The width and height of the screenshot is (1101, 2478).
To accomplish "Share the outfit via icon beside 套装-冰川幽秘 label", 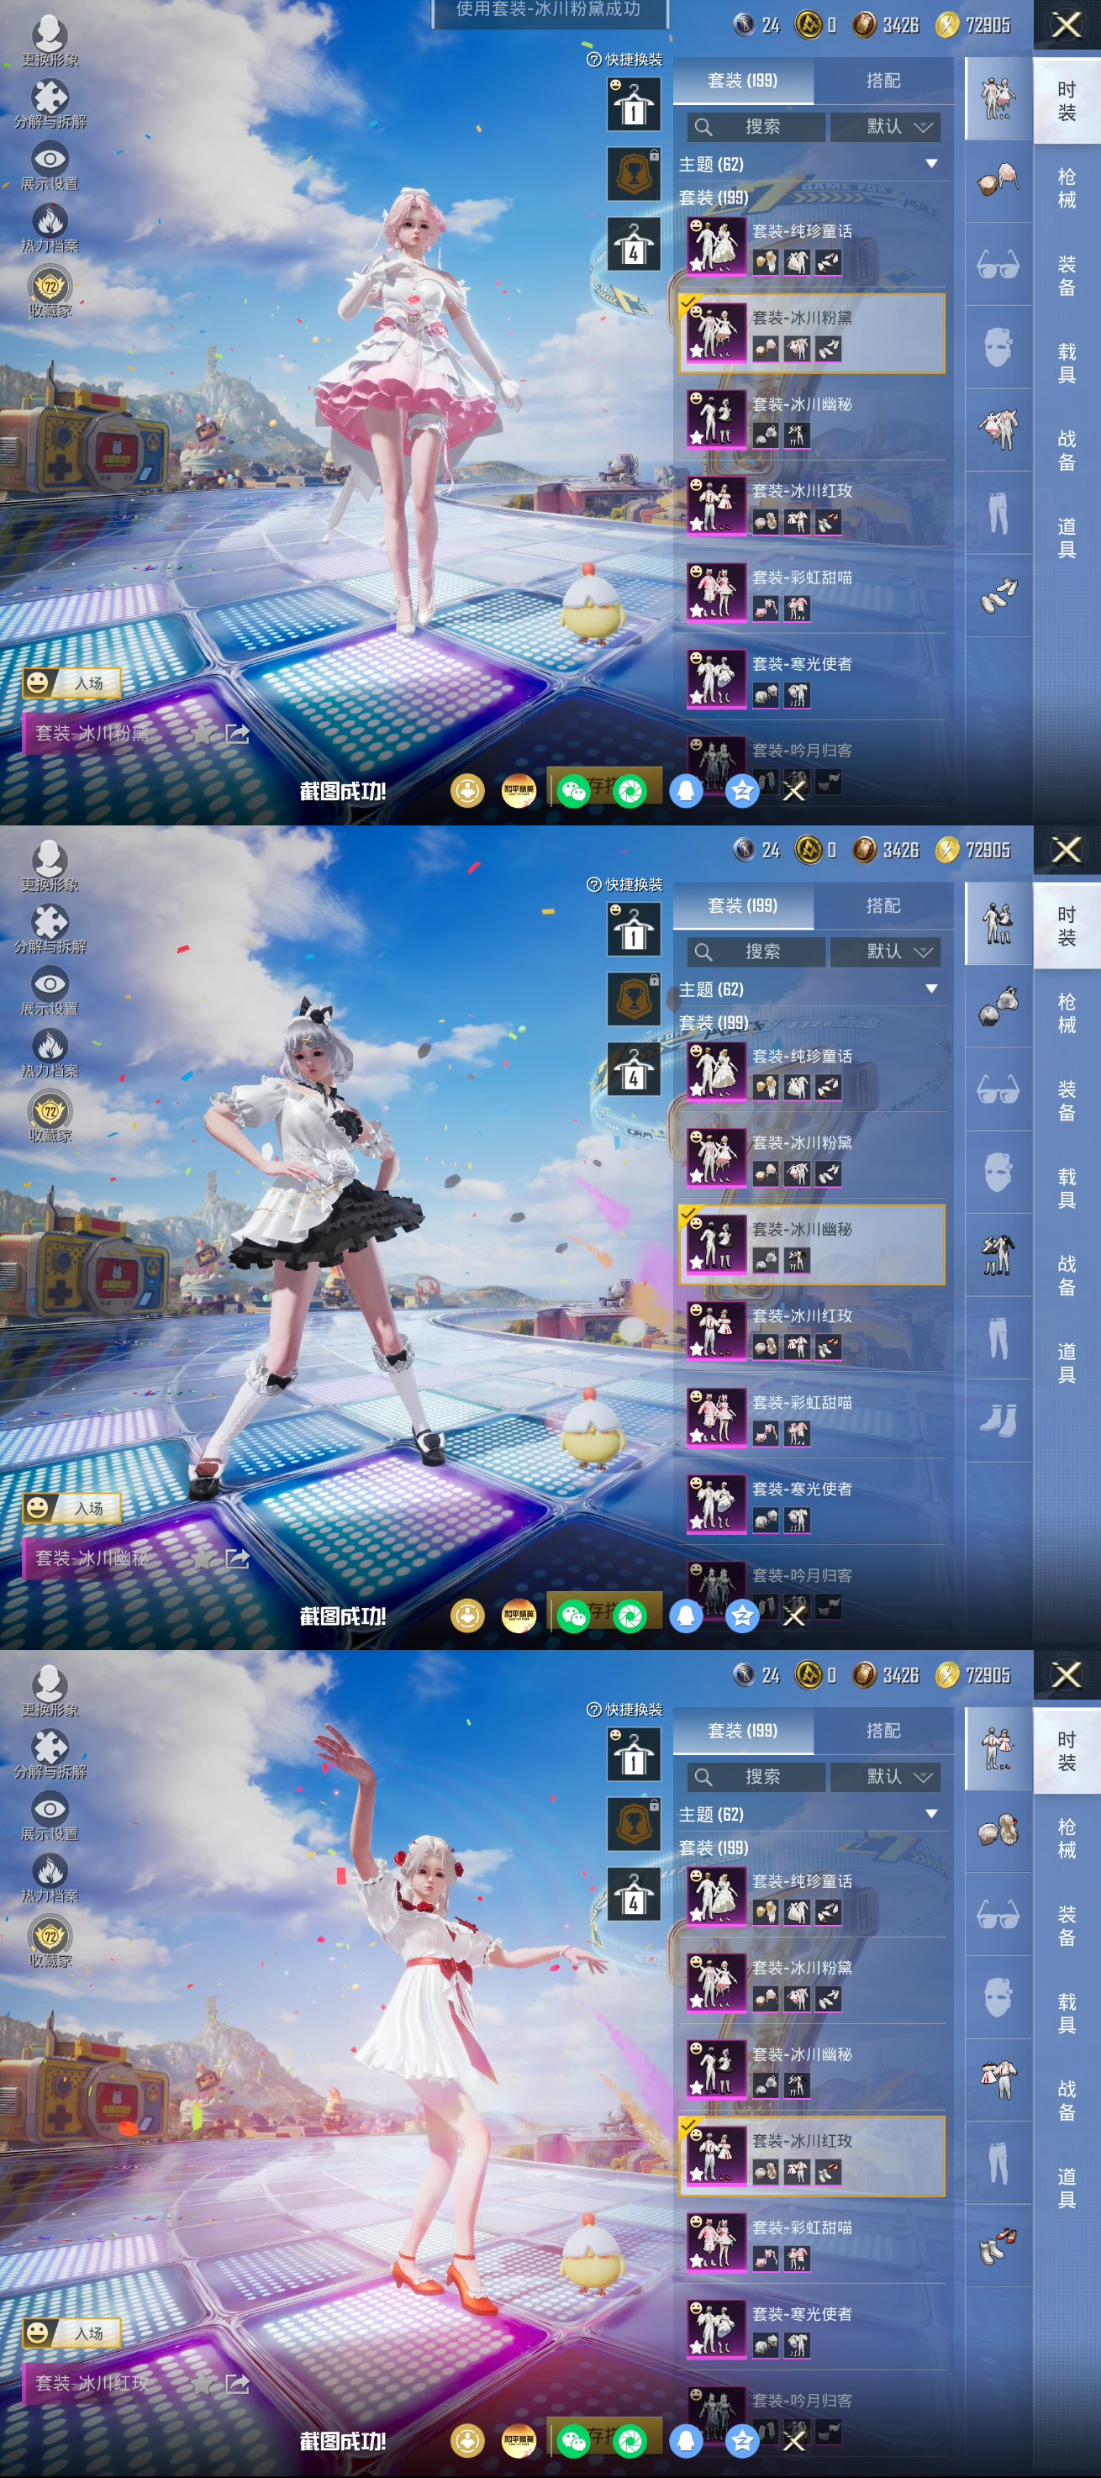I will (x=236, y=1559).
